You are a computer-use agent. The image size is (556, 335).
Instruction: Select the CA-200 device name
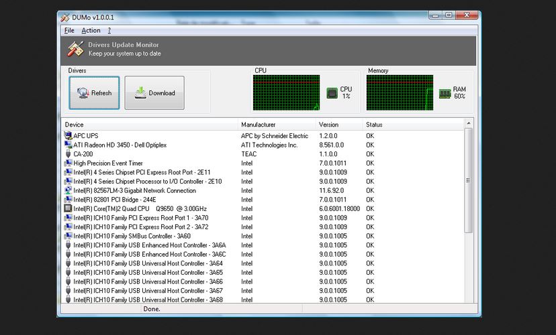pyautogui.click(x=83, y=154)
